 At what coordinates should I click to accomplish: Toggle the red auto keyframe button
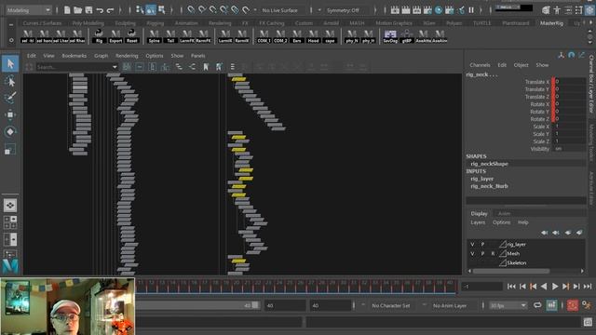click(573, 305)
